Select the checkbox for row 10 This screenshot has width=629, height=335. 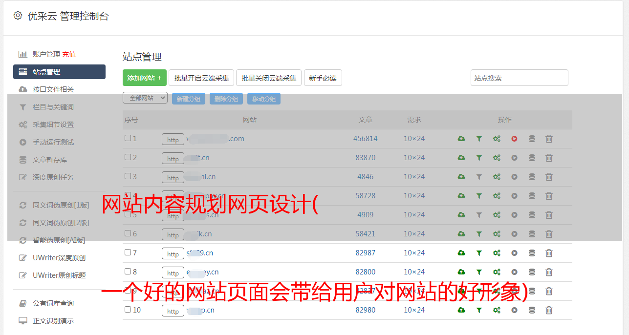pos(128,310)
